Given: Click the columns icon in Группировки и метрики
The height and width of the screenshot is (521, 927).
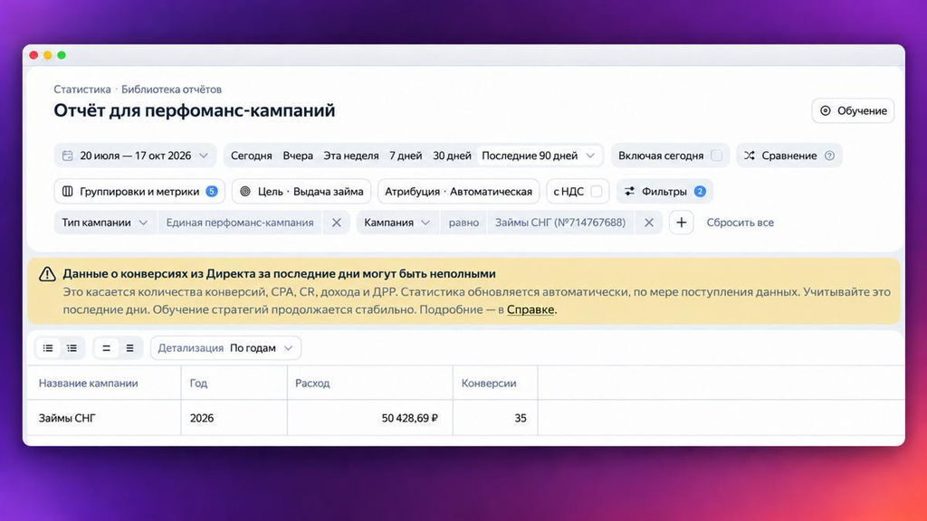Looking at the screenshot, I should 67,192.
